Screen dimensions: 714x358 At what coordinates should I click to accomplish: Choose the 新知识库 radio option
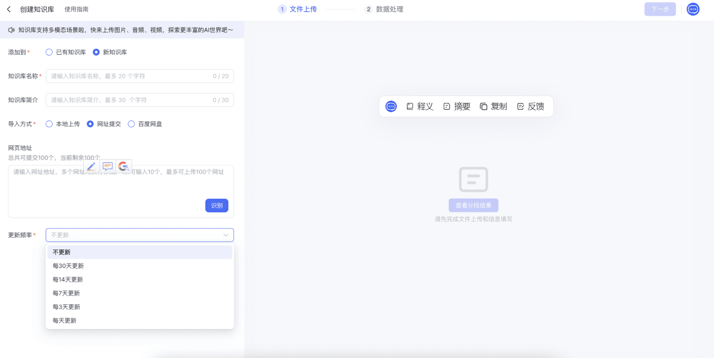110,52
